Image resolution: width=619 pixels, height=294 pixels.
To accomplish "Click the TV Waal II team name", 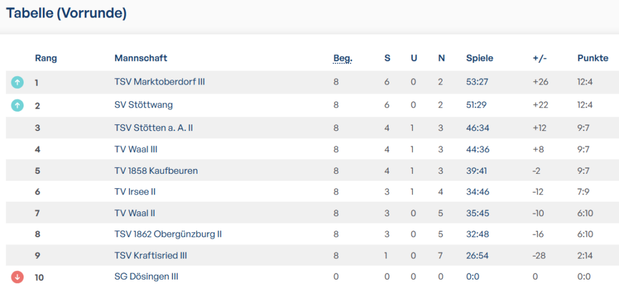I will (x=135, y=213).
